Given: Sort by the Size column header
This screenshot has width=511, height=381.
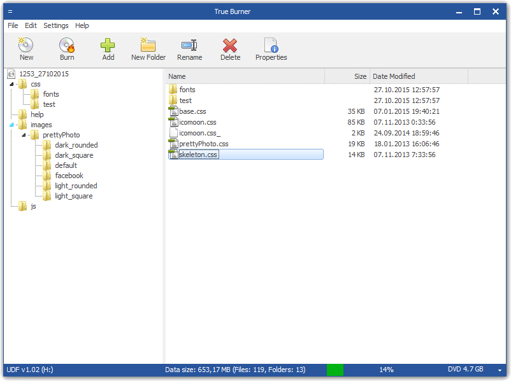Looking at the screenshot, I should pos(347,76).
